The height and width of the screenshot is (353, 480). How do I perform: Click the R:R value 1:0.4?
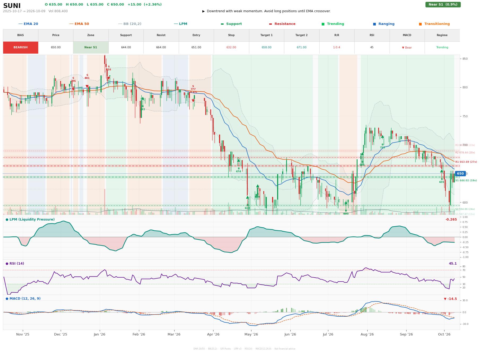point(337,48)
